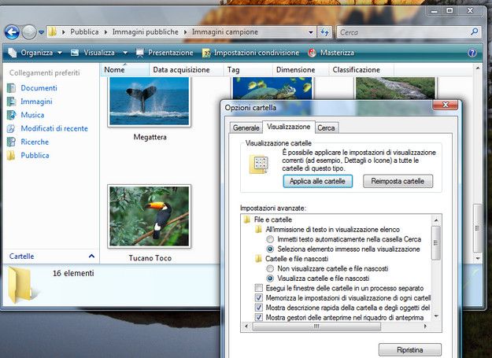
Task: Open Ricerche in favorite links
Action: click(x=35, y=142)
